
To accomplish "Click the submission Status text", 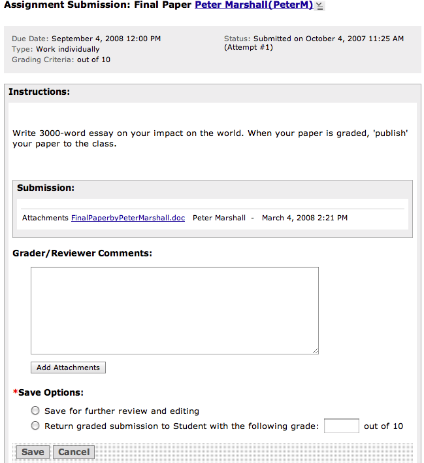I will click(314, 39).
